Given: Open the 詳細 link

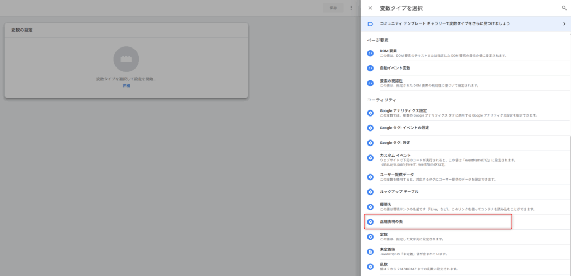Looking at the screenshot, I should pos(126,86).
